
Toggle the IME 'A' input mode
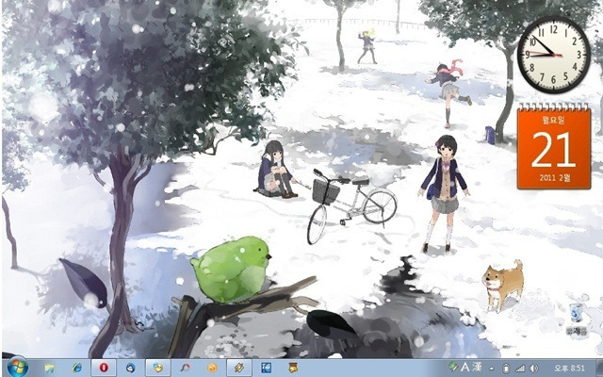point(464,367)
